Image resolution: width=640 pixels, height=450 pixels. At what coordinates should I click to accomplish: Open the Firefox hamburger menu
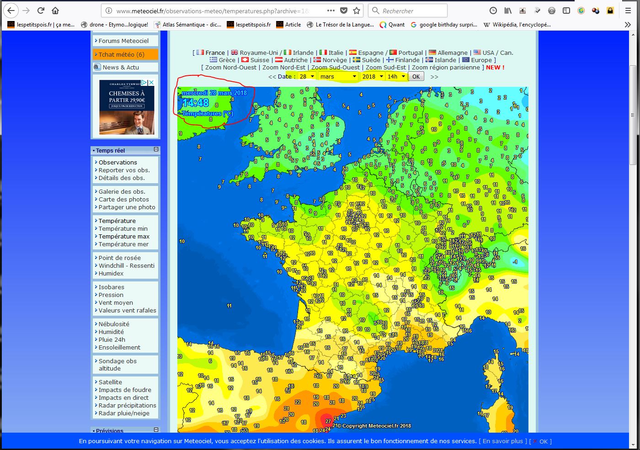628,11
